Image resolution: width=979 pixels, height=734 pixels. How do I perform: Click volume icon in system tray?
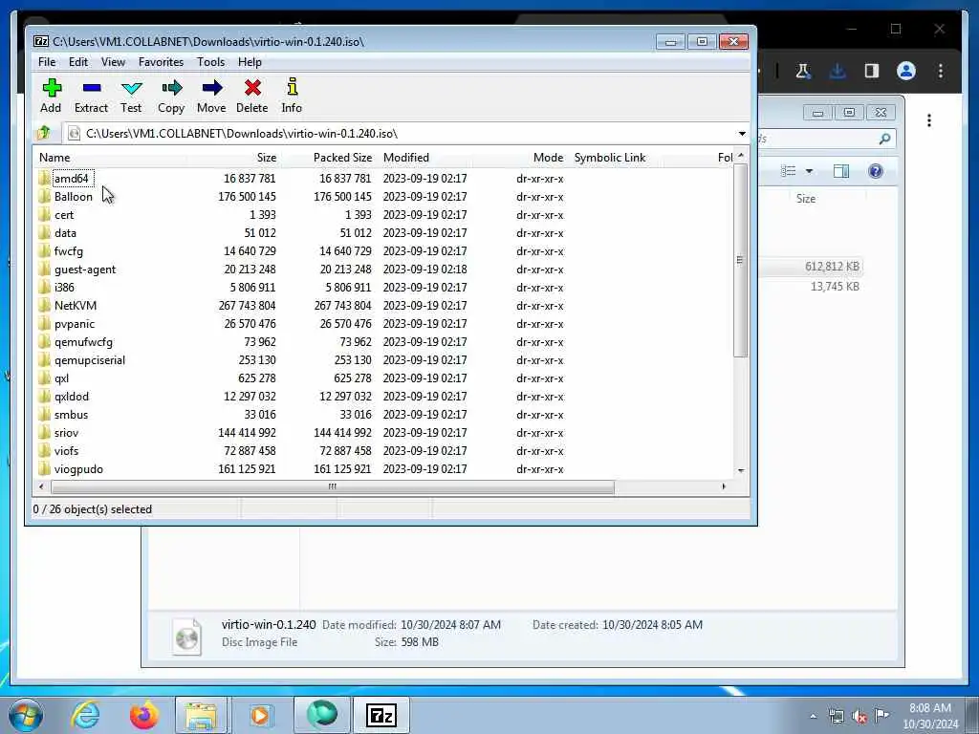click(x=859, y=717)
